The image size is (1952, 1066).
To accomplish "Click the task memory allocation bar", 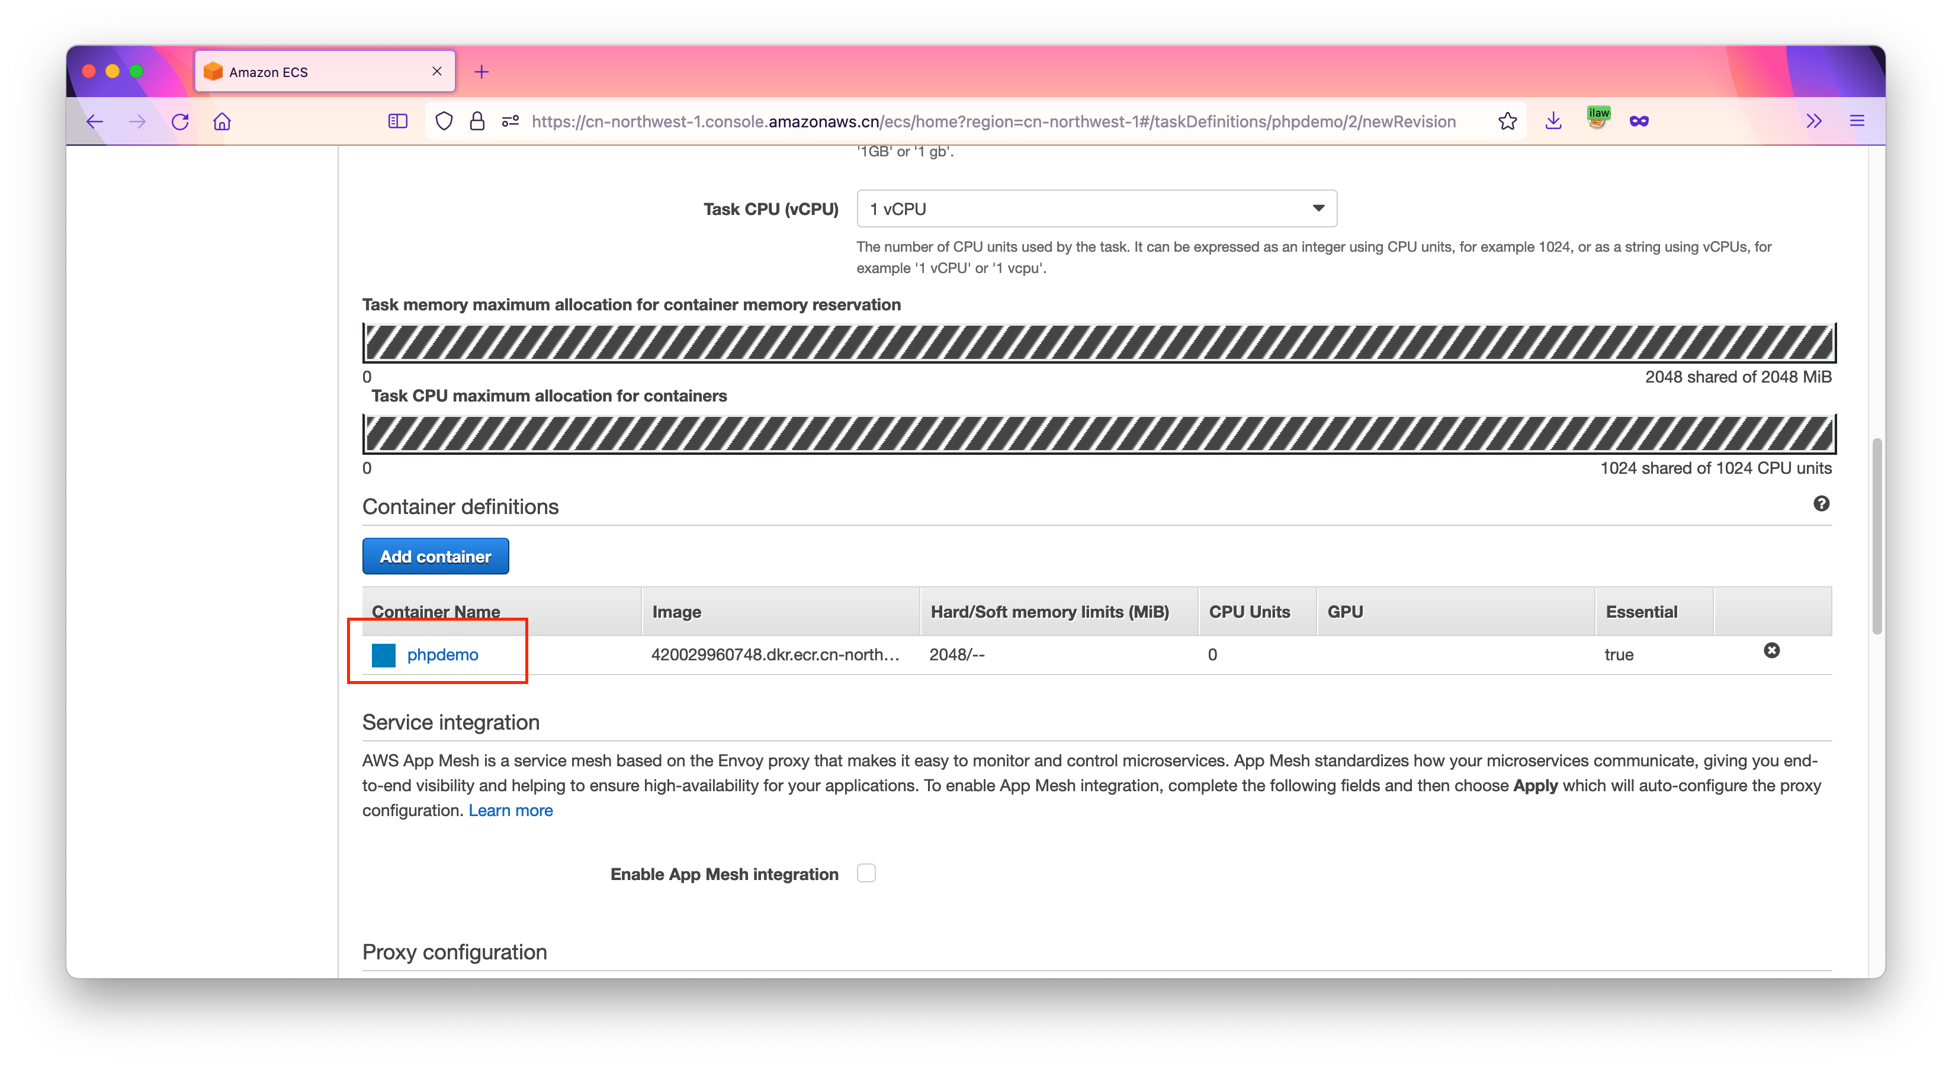I will [x=1099, y=343].
